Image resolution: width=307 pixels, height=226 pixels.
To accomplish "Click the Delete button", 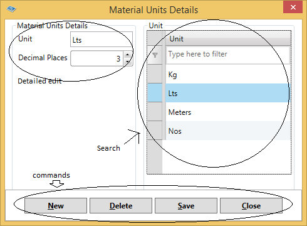I will (121, 206).
